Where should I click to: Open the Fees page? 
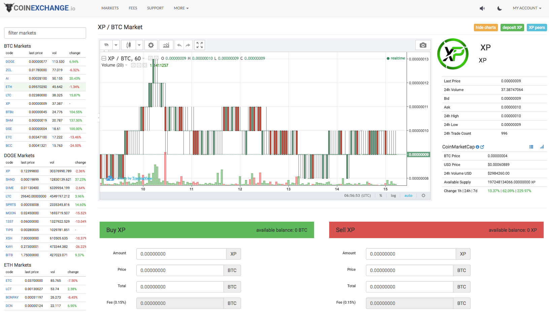coord(133,8)
